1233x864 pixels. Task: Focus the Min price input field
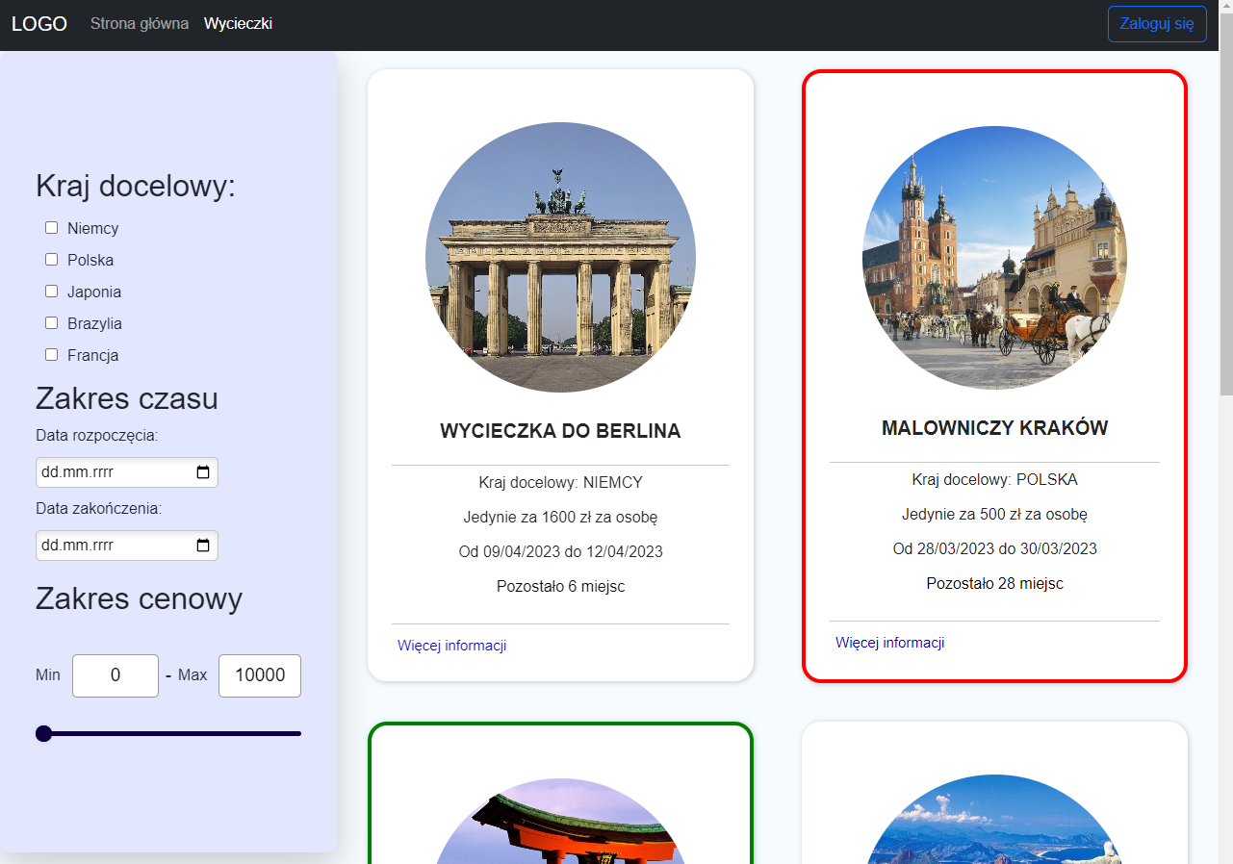pos(116,675)
